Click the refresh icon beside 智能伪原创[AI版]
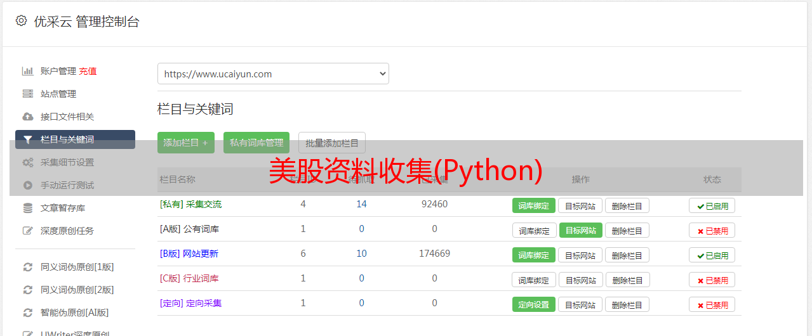Viewport: 812px width, 336px height. pos(27,313)
